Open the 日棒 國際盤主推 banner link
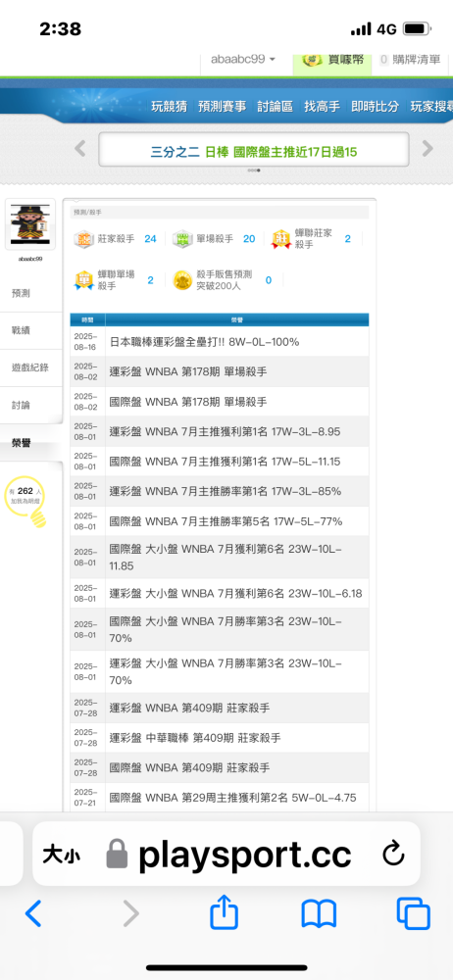This screenshot has height=980, width=453. coord(254,151)
